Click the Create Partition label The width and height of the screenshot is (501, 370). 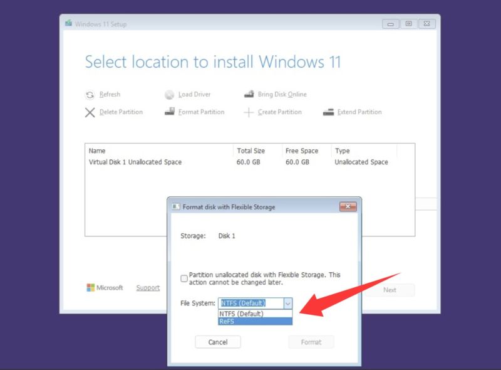(x=279, y=112)
